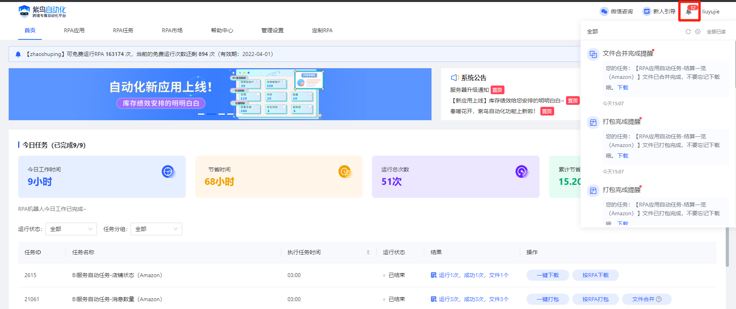
Task: Open the 春暖花开 announcement
Action: 493,111
